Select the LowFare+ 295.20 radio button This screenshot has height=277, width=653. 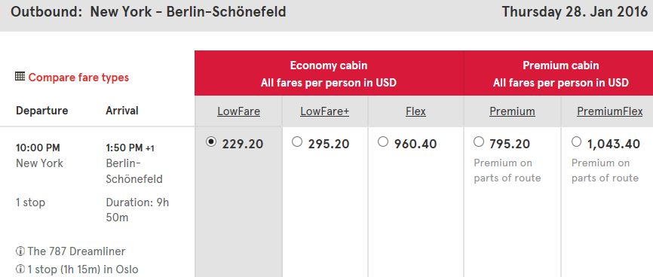click(297, 142)
